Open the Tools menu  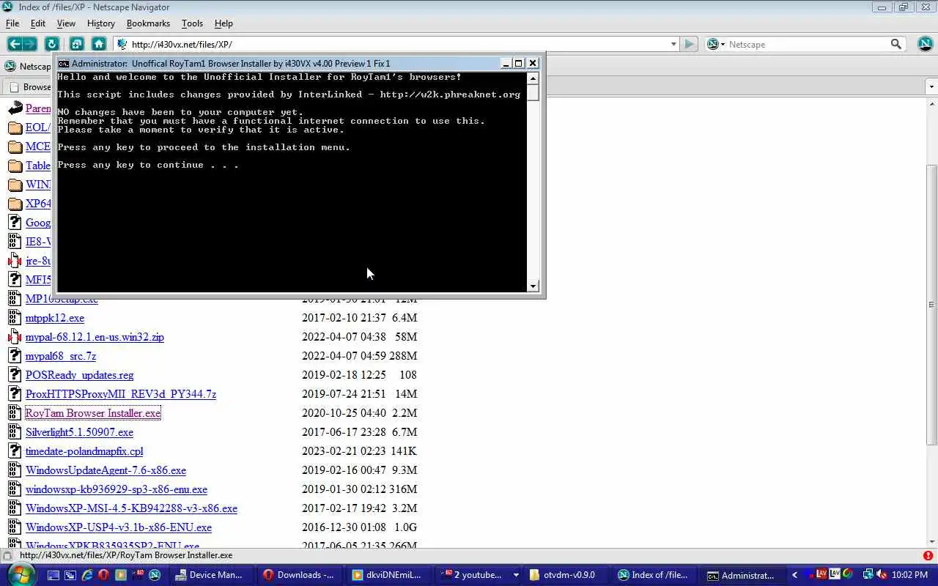point(192,23)
